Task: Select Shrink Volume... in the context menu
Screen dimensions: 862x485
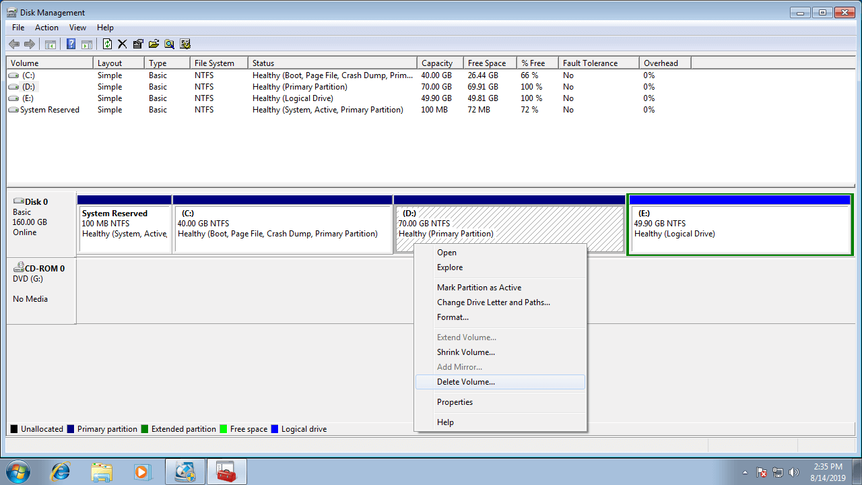Action: 465,352
